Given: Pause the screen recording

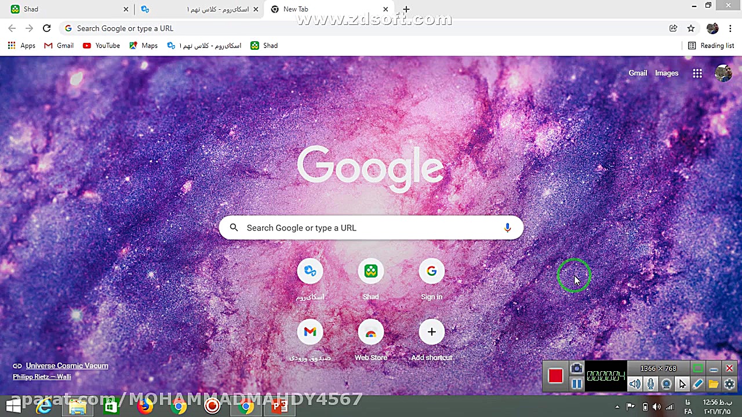Looking at the screenshot, I should [x=577, y=383].
